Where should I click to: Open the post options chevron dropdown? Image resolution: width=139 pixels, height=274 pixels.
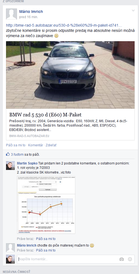coord(133,11)
